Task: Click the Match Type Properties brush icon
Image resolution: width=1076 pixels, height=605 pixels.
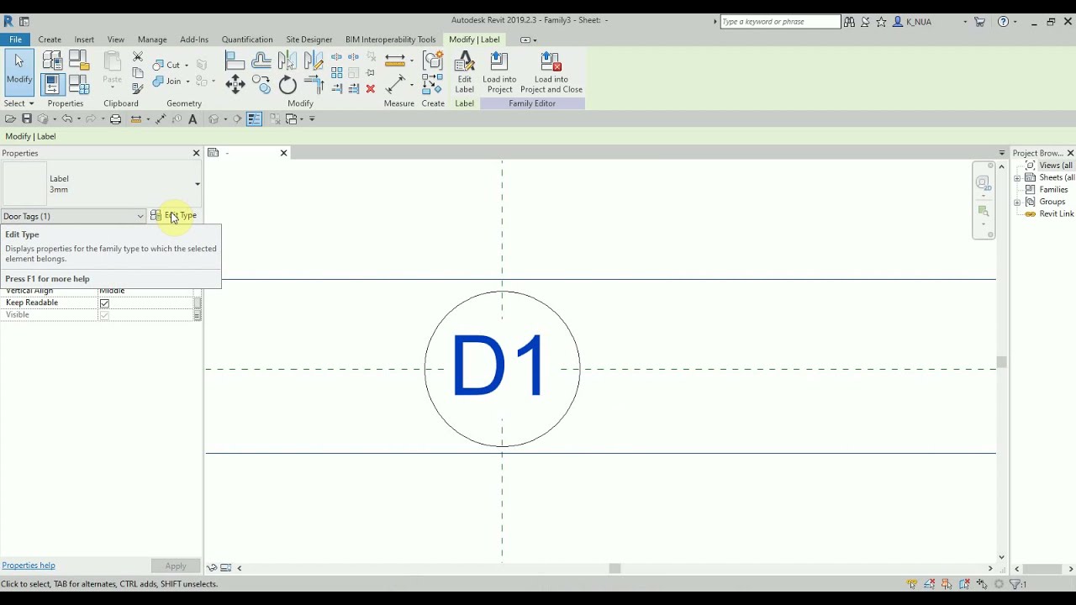Action: (138, 88)
